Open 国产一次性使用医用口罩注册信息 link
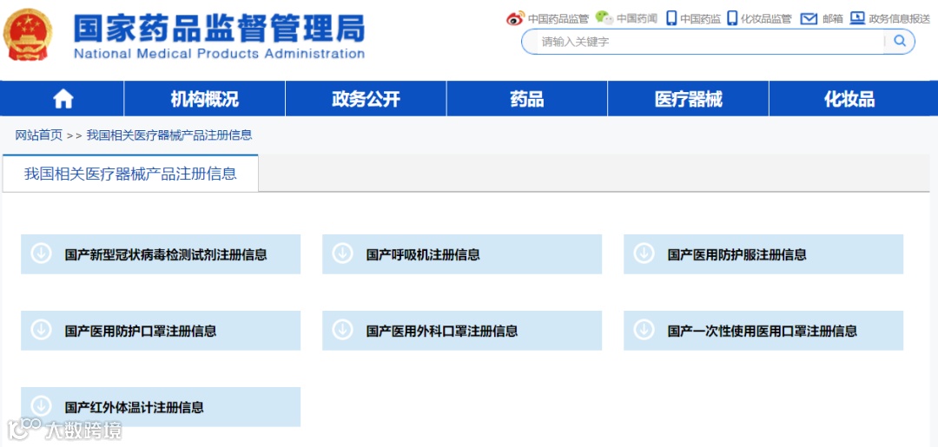 [x=763, y=331]
